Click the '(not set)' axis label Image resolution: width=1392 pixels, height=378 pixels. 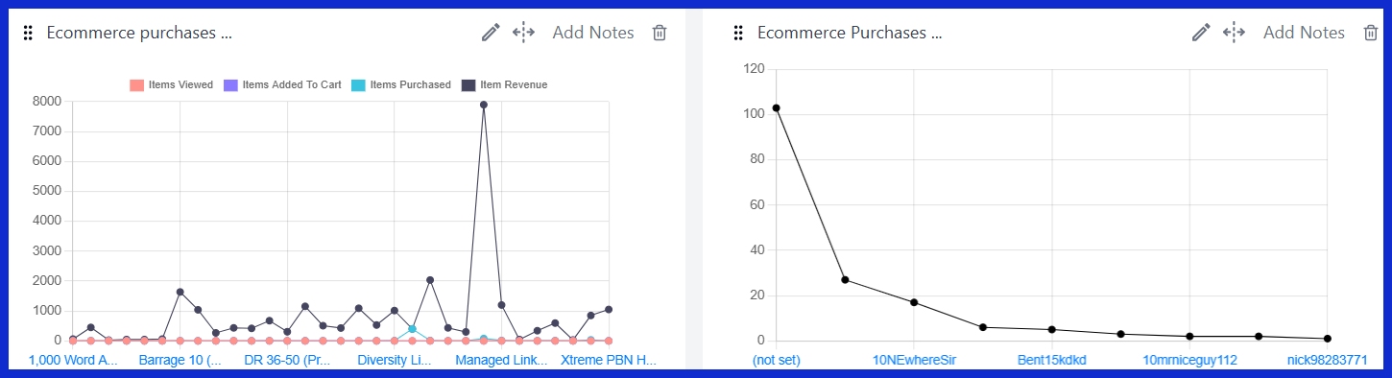coord(777,361)
